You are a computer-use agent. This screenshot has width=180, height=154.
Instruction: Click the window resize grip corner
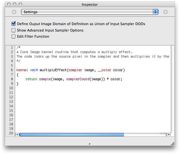pos(172,144)
